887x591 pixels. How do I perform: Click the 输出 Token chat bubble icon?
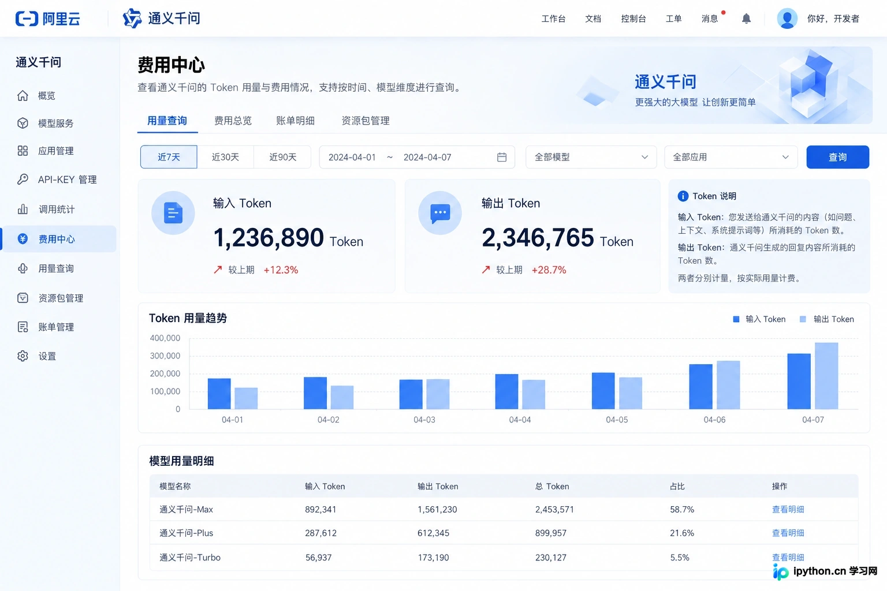[440, 213]
